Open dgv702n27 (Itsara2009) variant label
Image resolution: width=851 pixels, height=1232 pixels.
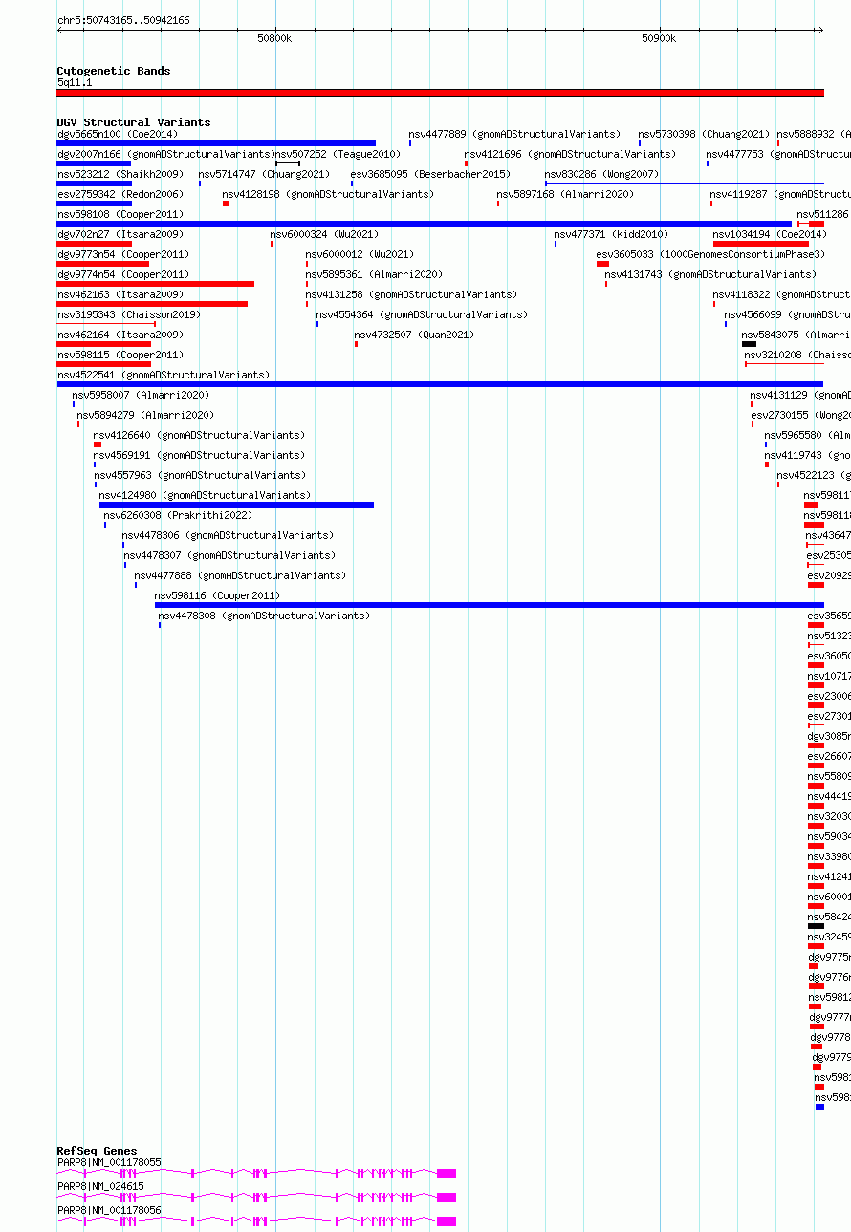point(120,234)
